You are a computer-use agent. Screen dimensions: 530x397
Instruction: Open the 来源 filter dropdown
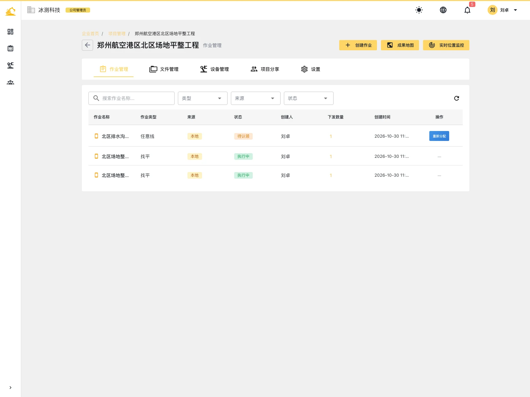tap(256, 98)
